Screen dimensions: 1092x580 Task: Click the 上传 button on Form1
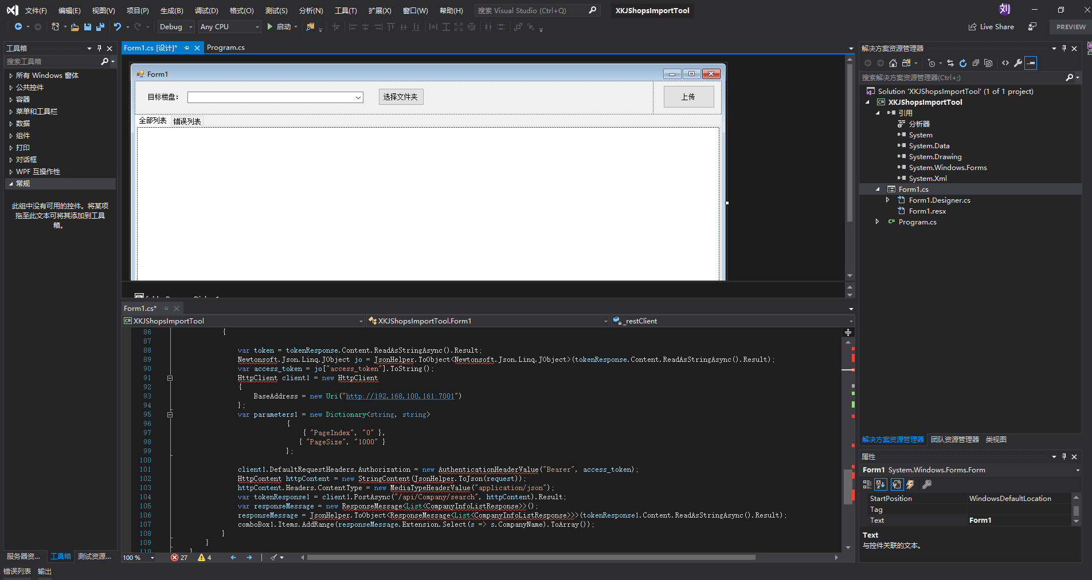pyautogui.click(x=689, y=96)
